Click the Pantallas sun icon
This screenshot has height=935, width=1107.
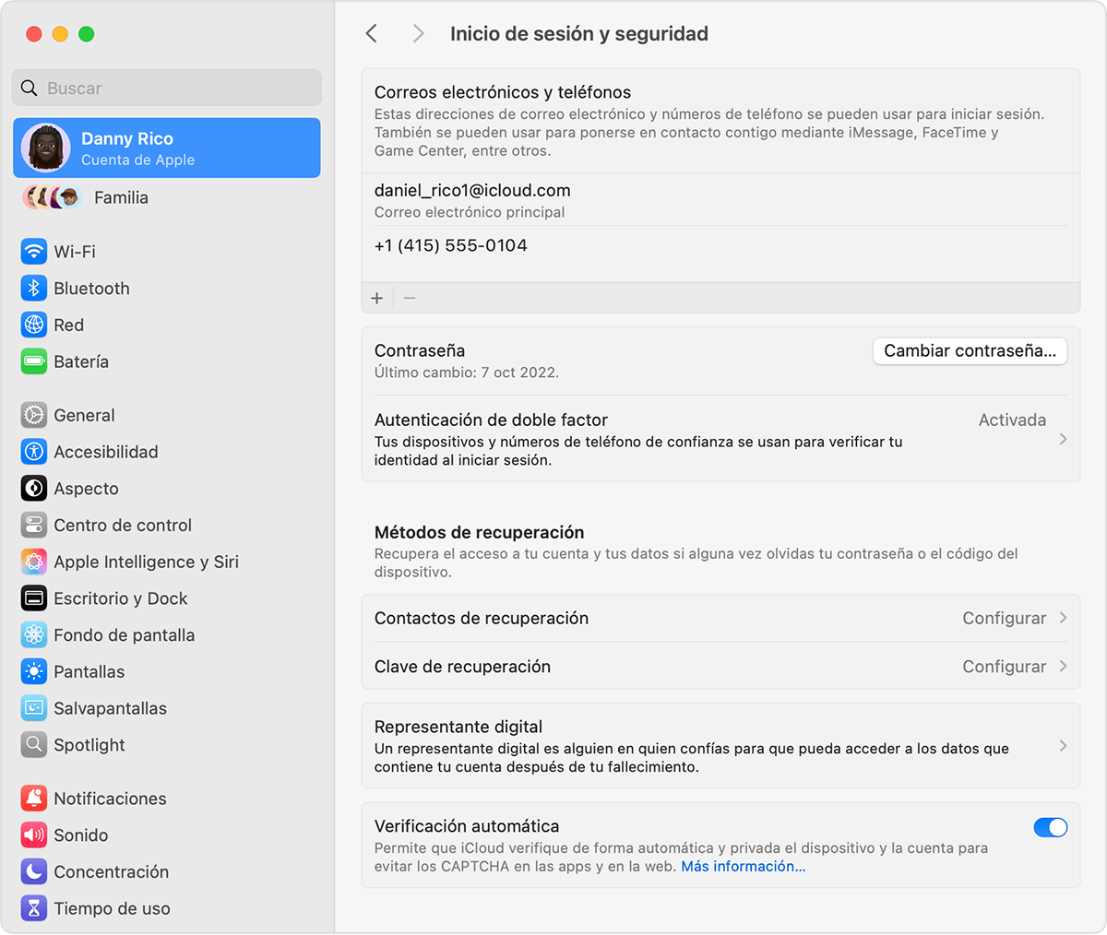click(x=34, y=671)
